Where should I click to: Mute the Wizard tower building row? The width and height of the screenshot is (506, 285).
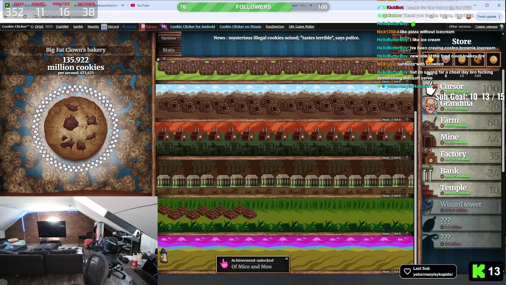pyautogui.click(x=386, y=272)
